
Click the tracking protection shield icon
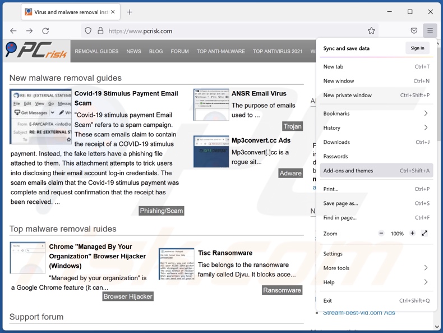coord(88,31)
